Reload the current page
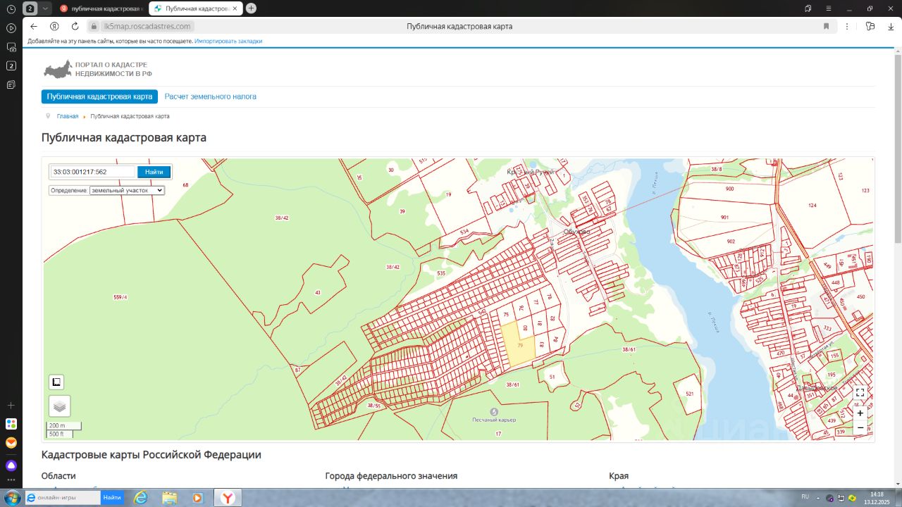This screenshot has height=507, width=902. tap(75, 26)
